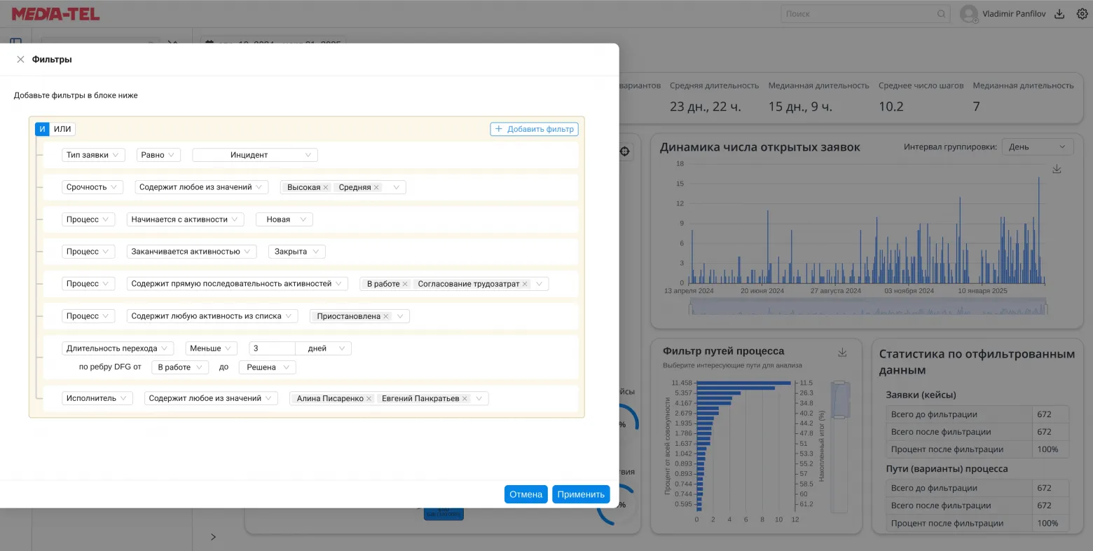Remove the Высокая urgency tag
The height and width of the screenshot is (551, 1093).
324,187
